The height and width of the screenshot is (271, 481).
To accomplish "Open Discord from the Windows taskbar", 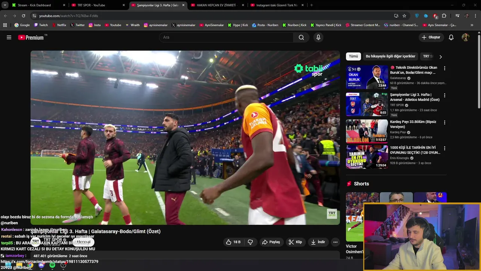I will tap(41, 265).
